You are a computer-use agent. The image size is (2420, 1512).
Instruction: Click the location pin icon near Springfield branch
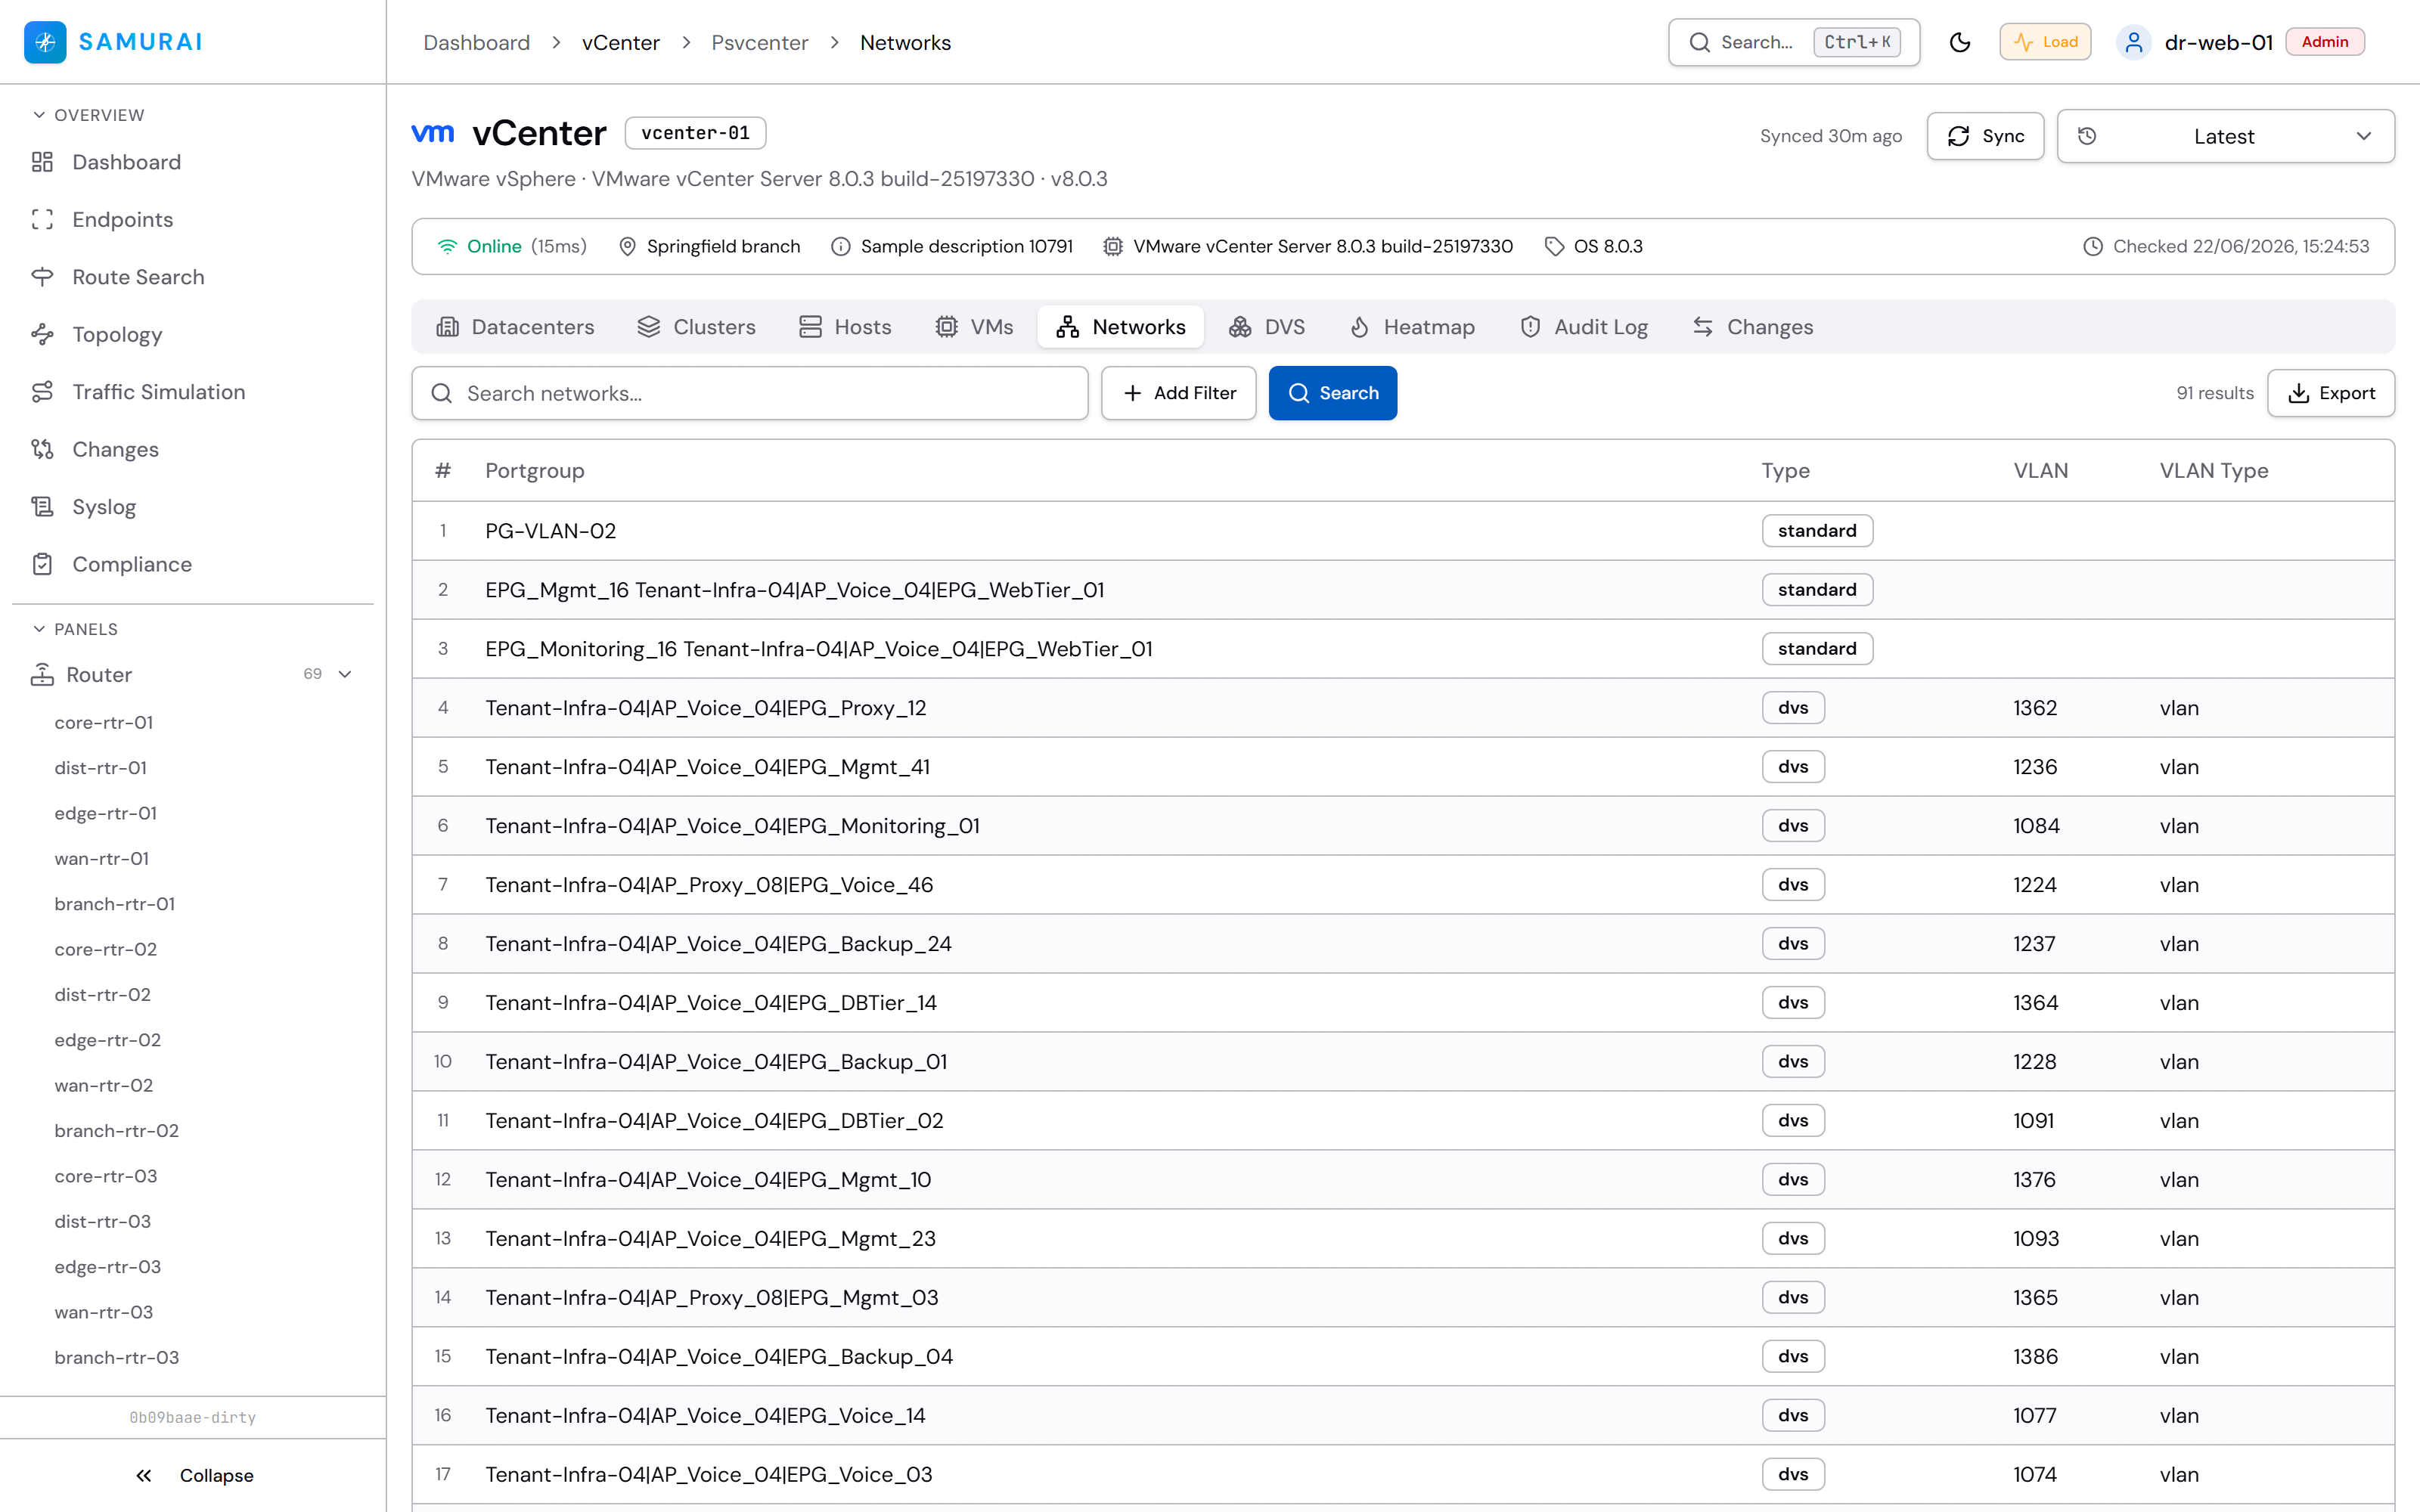tap(627, 246)
